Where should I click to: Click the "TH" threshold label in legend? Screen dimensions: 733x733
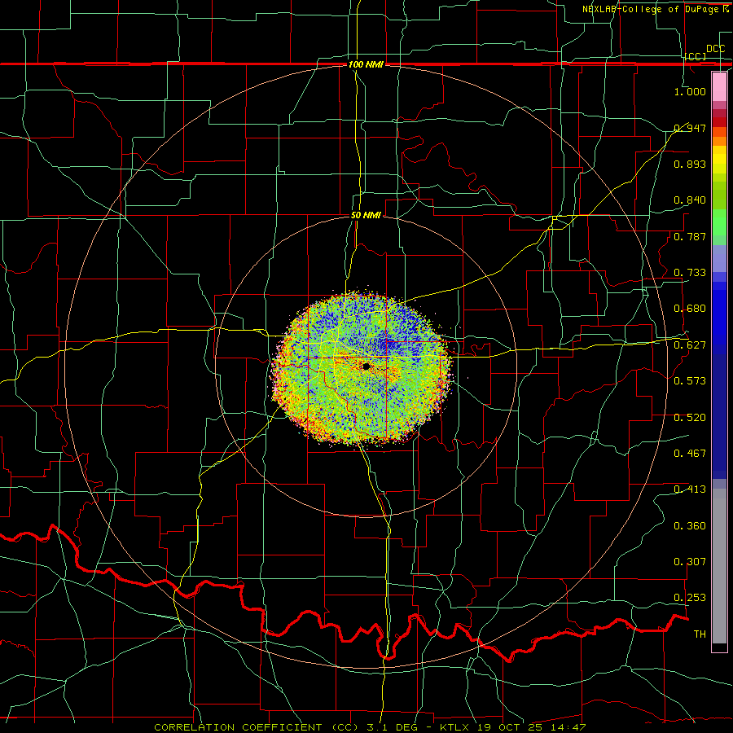(700, 634)
